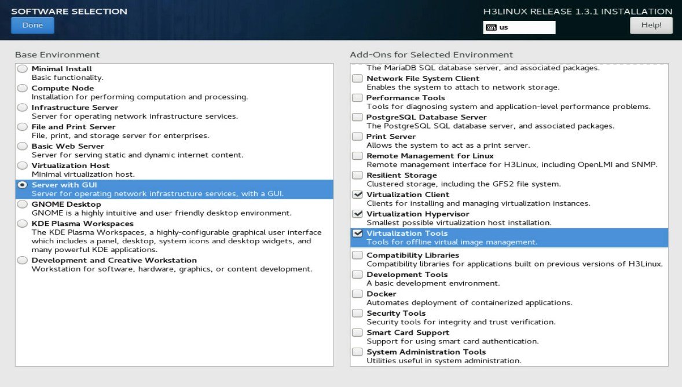The width and height of the screenshot is (682, 387).
Task: Click 'Minimal virtualization host.' description
Action: 83,174
